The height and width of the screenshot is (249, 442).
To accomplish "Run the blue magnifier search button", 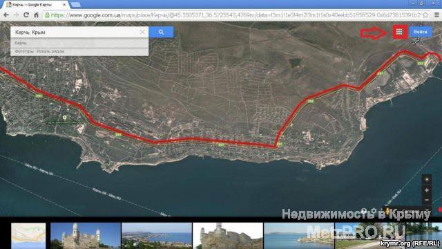I will click(161, 33).
